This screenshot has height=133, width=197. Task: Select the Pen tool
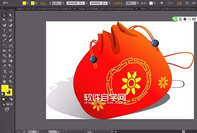click(4, 25)
